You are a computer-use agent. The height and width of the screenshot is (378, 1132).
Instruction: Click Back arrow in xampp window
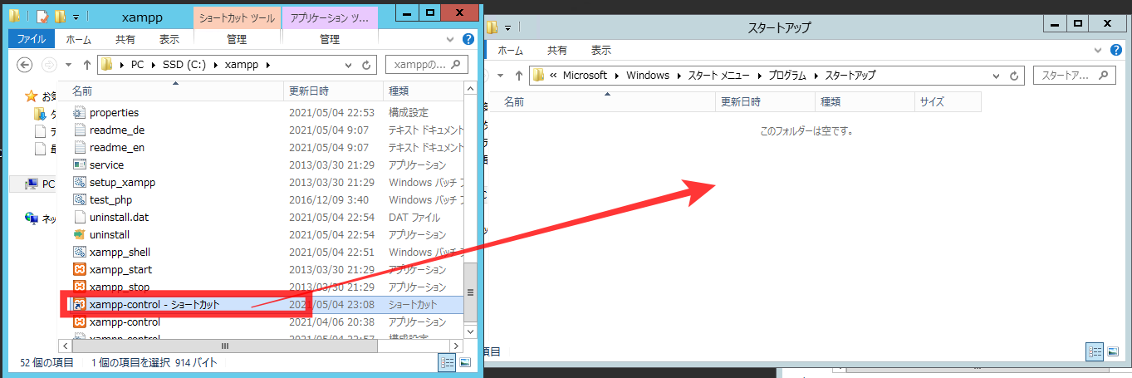[x=24, y=65]
